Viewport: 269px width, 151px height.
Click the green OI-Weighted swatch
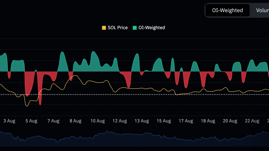point(135,28)
